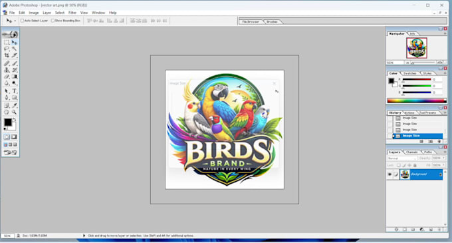Select the Path Selection tool
452x243 pixels.
click(x=7, y=91)
